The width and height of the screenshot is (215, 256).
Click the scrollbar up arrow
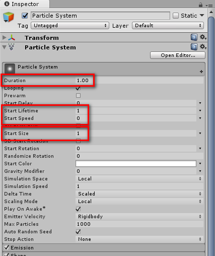211,12
